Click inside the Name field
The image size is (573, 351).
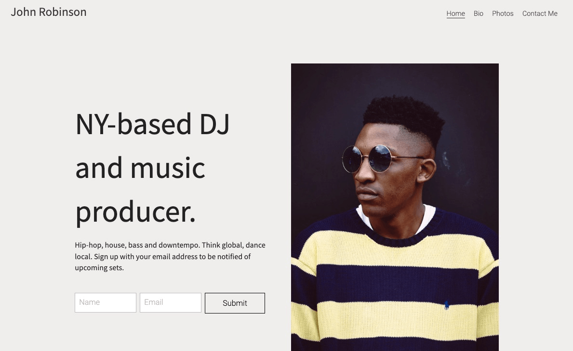105,302
